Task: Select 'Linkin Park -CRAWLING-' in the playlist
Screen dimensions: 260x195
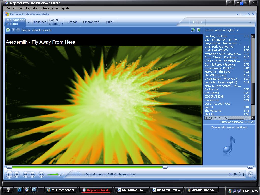Action: point(227,47)
